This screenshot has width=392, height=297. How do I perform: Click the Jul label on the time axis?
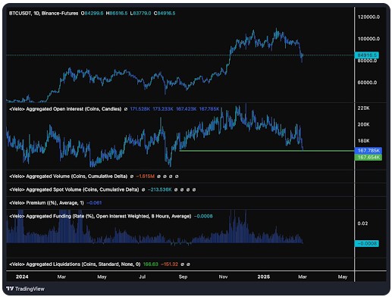click(x=142, y=277)
